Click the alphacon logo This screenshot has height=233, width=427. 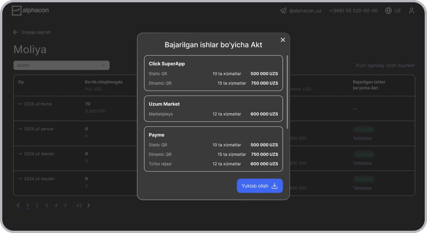[x=30, y=11]
